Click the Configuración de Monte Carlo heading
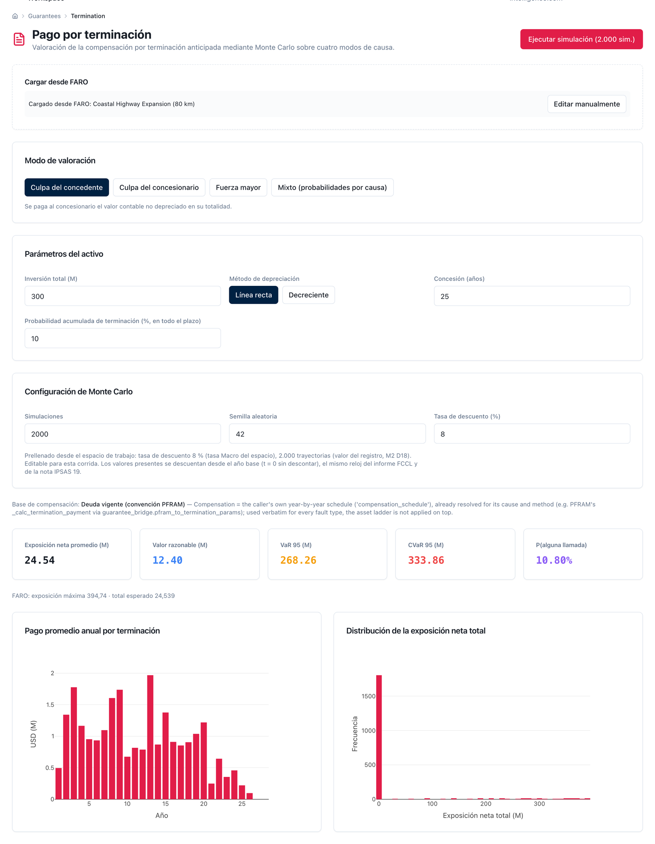655x844 pixels. [x=79, y=391]
